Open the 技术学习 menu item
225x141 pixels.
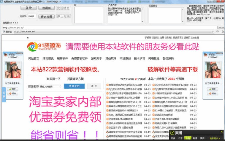coord(139,58)
